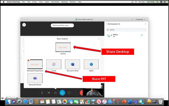The image size is (169, 106).
Task: Open the Window menu
Action: [73, 2]
